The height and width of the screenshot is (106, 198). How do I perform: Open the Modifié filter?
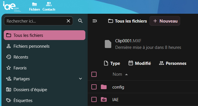140,63
